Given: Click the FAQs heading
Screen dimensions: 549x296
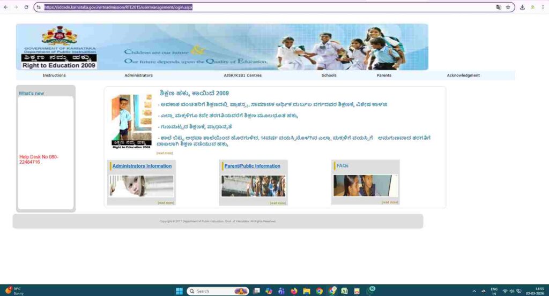Looking at the screenshot, I should (342, 165).
